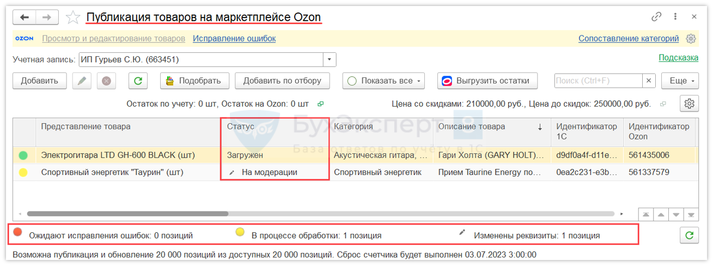Click the scrollbar right arrow under the table
The width and height of the screenshot is (713, 266).
click(621, 214)
